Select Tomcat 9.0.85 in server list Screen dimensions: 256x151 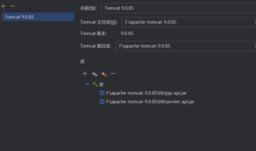click(38, 17)
